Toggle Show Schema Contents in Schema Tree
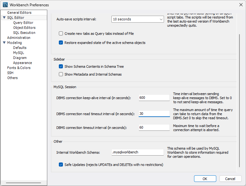The image size is (246, 186). pyautogui.click(x=61, y=66)
